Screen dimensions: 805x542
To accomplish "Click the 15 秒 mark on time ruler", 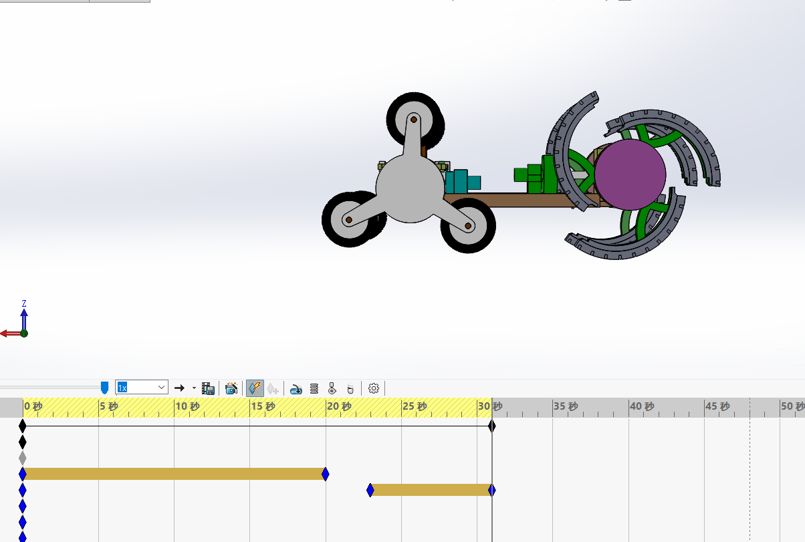I will 263,406.
